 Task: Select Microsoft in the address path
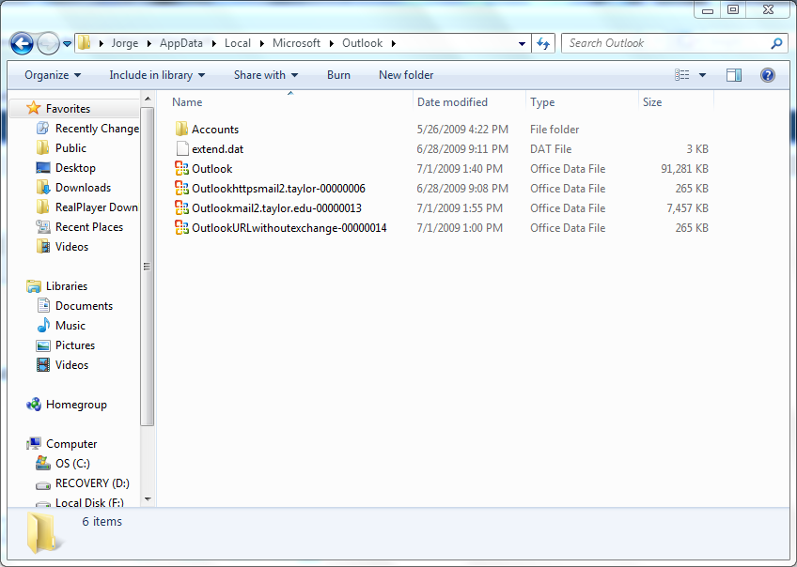coord(296,43)
